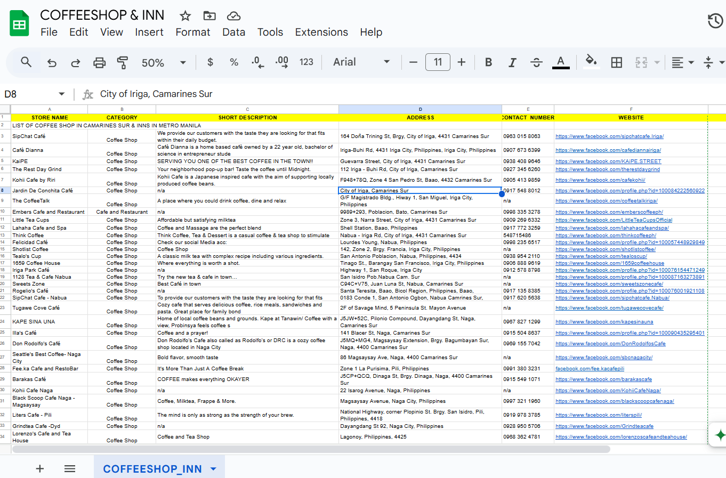Screen dimensions: 726x478
Task: Open the facebook.com/fee.kacafepili link
Action: (590, 369)
